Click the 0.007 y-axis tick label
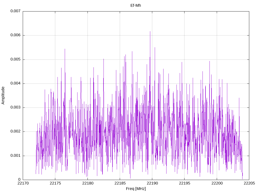256x192 pixels. point(15,11)
